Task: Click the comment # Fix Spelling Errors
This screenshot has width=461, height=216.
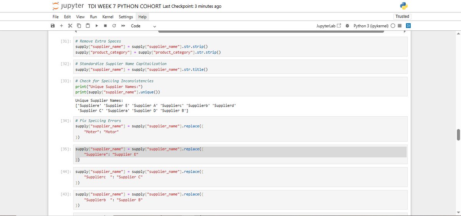Action: tap(98, 120)
